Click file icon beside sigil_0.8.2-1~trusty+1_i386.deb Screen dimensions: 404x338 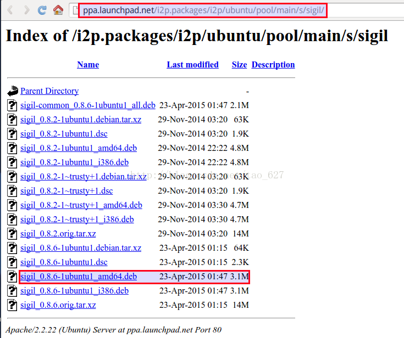tap(12, 219)
